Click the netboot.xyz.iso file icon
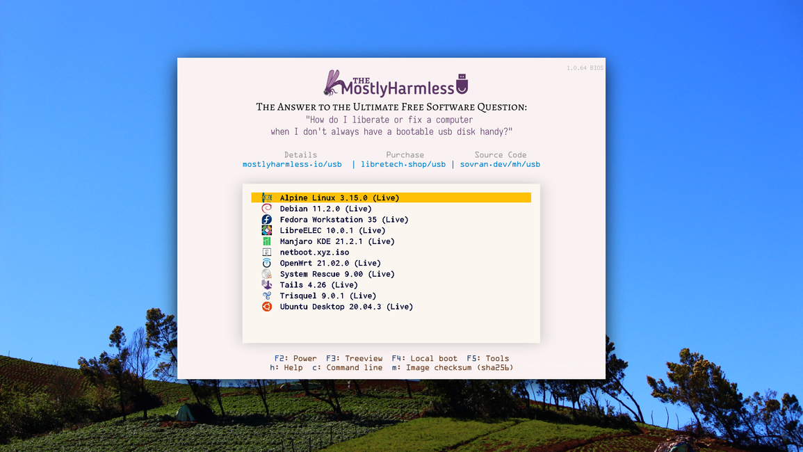This screenshot has width=803, height=452. 267,252
